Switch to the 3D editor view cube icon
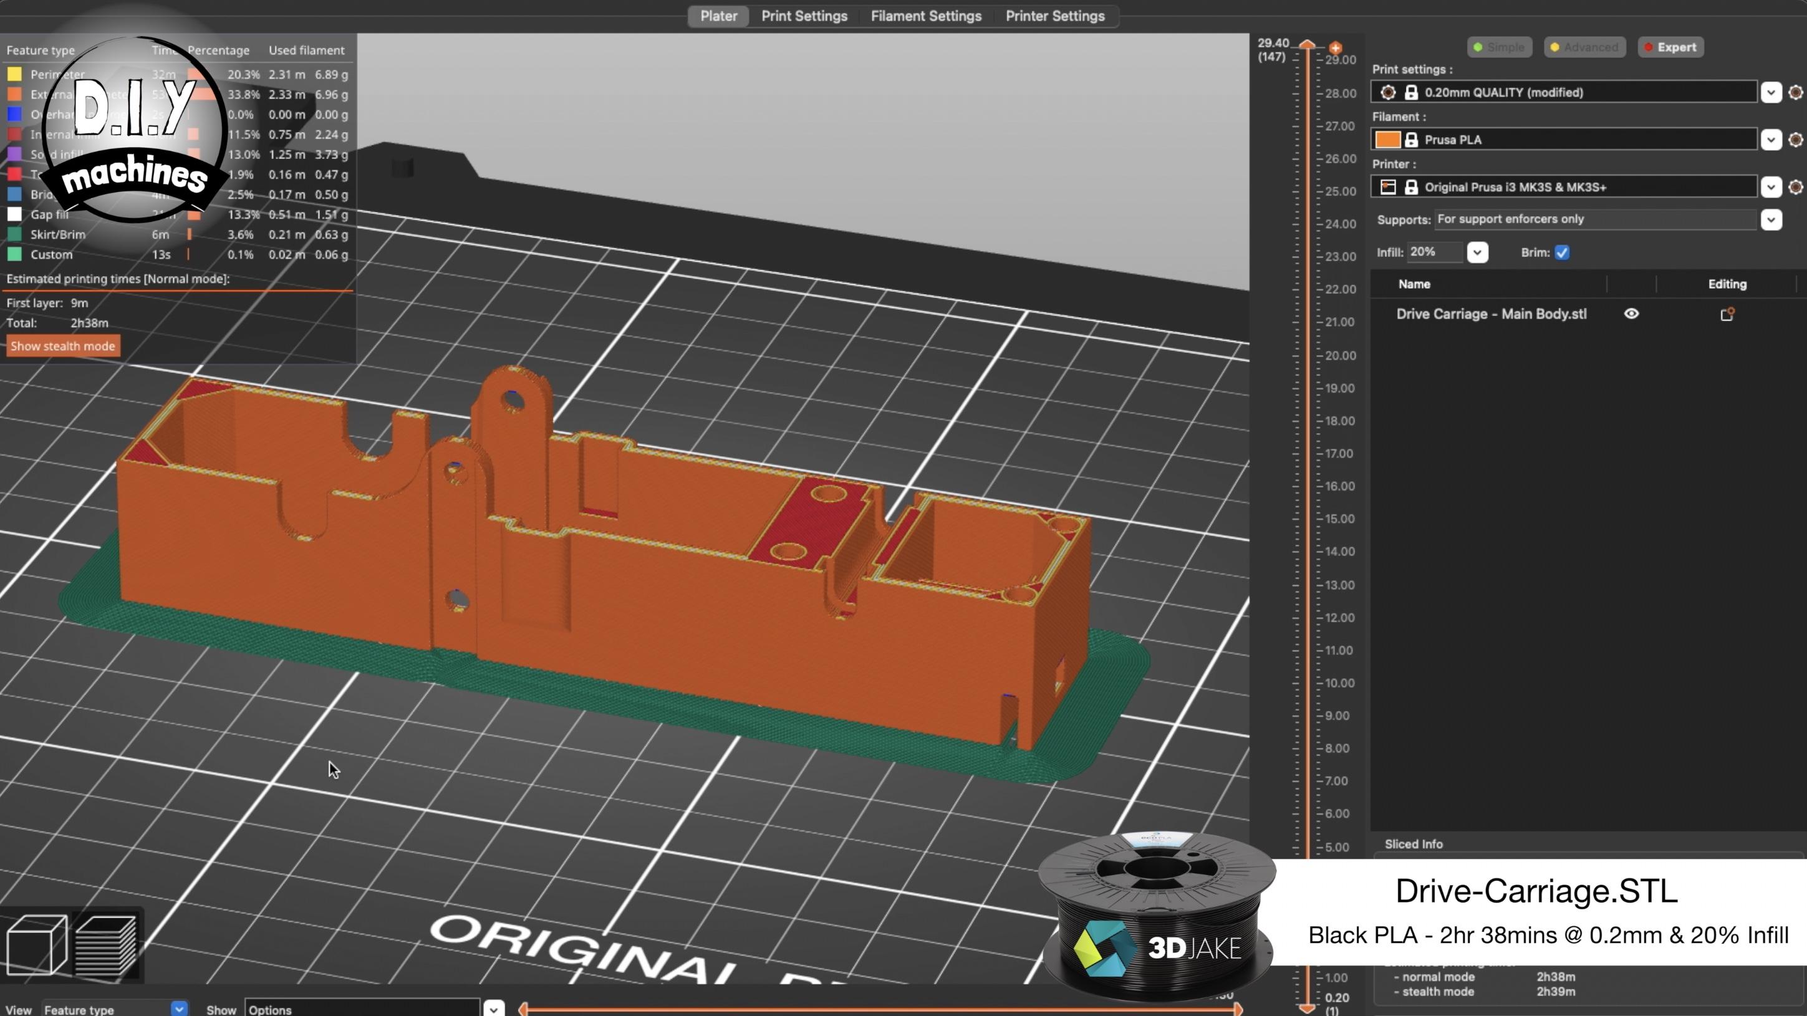Viewport: 1807px width, 1016px height. 36,945
